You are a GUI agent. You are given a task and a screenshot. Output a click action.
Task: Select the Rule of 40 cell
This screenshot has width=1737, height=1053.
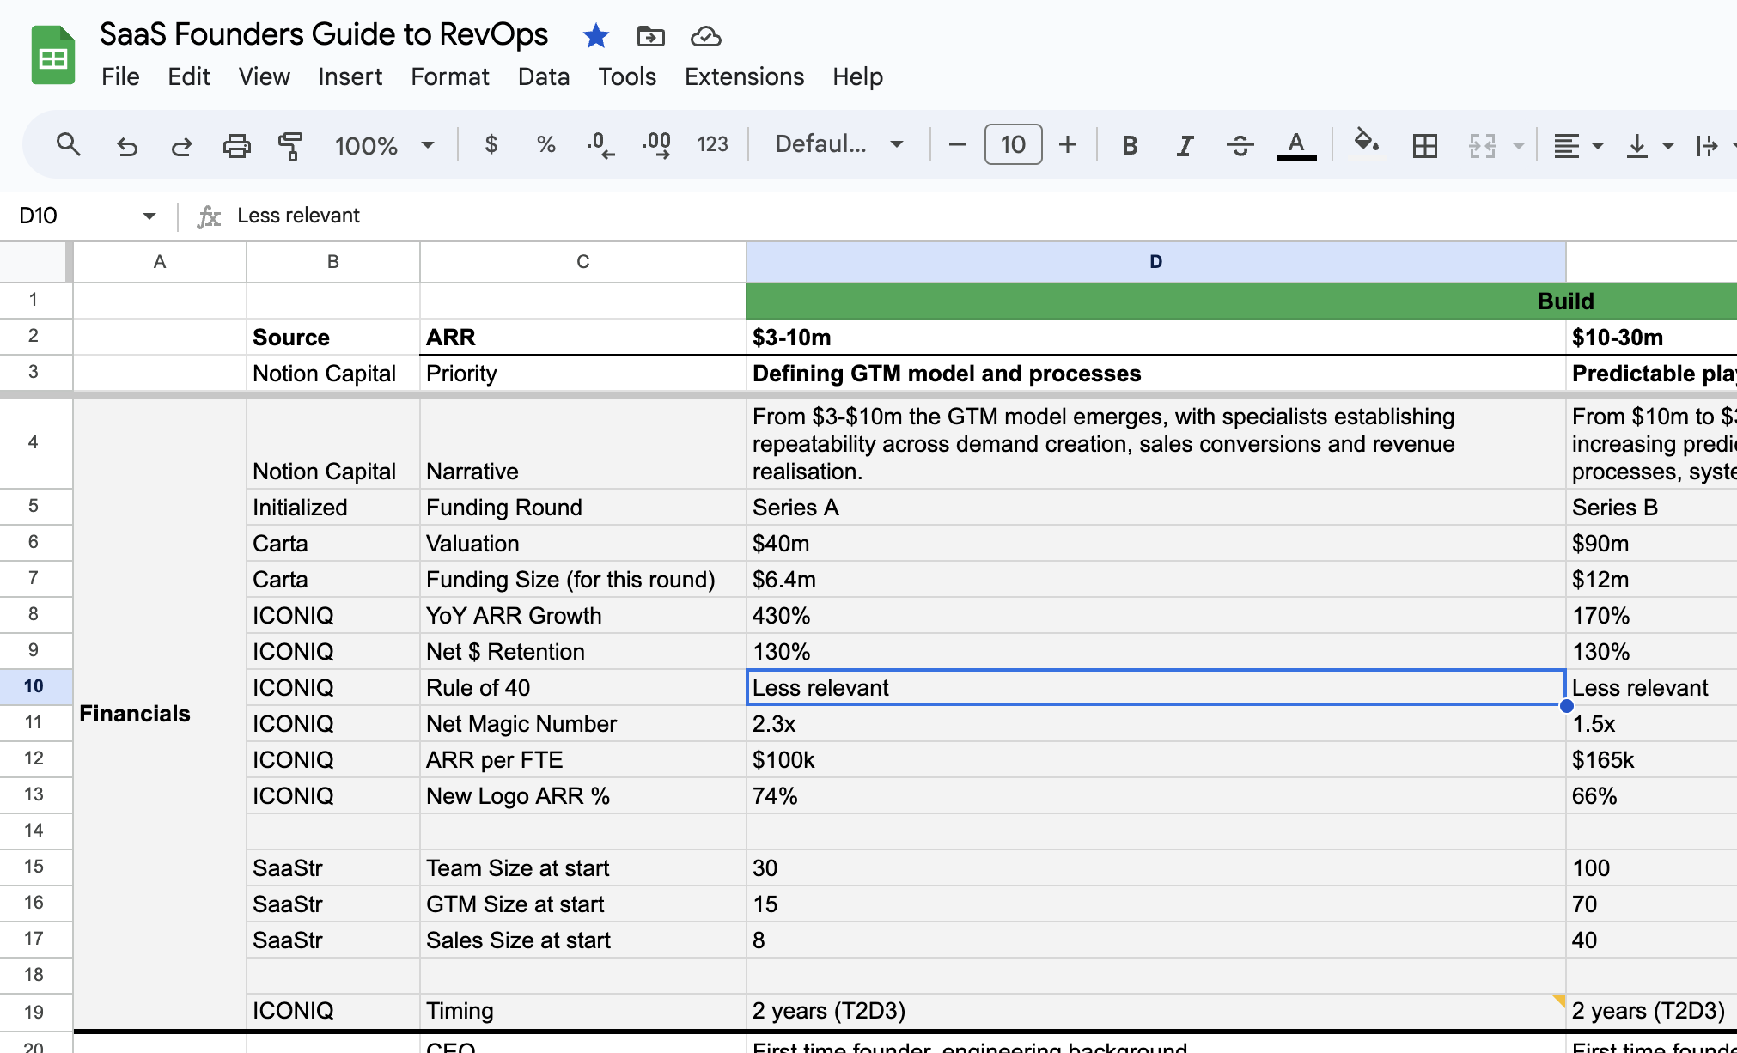pyautogui.click(x=583, y=688)
